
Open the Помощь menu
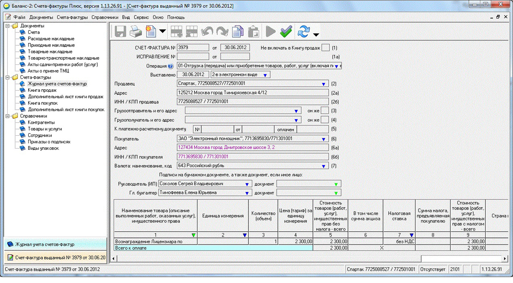point(176,17)
